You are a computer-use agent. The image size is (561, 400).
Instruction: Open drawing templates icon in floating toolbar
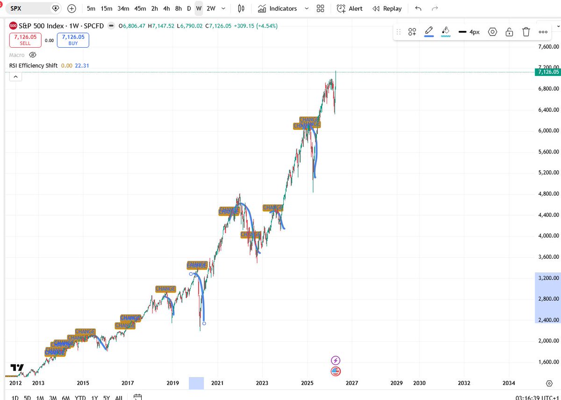pos(412,32)
